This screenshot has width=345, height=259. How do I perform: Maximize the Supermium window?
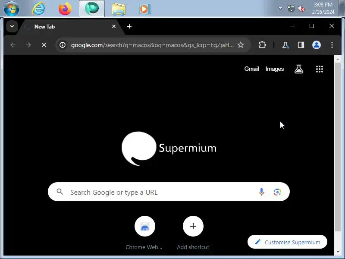coord(312,26)
